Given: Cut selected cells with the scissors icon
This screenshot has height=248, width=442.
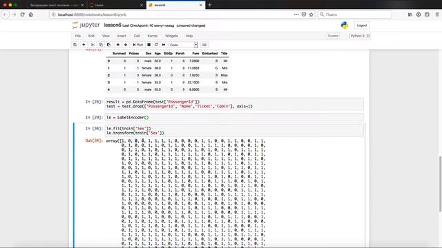Looking at the screenshot, I should pyautogui.click(x=93, y=45).
